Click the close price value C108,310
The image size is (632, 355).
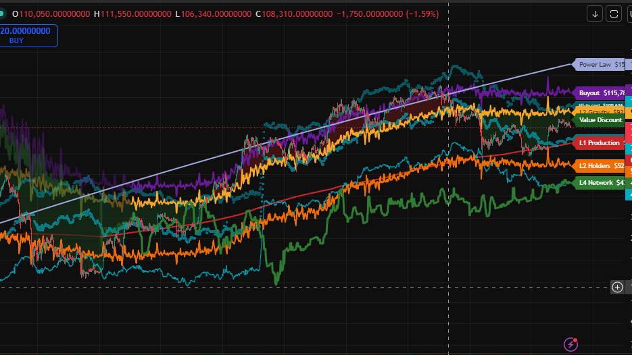(x=294, y=14)
